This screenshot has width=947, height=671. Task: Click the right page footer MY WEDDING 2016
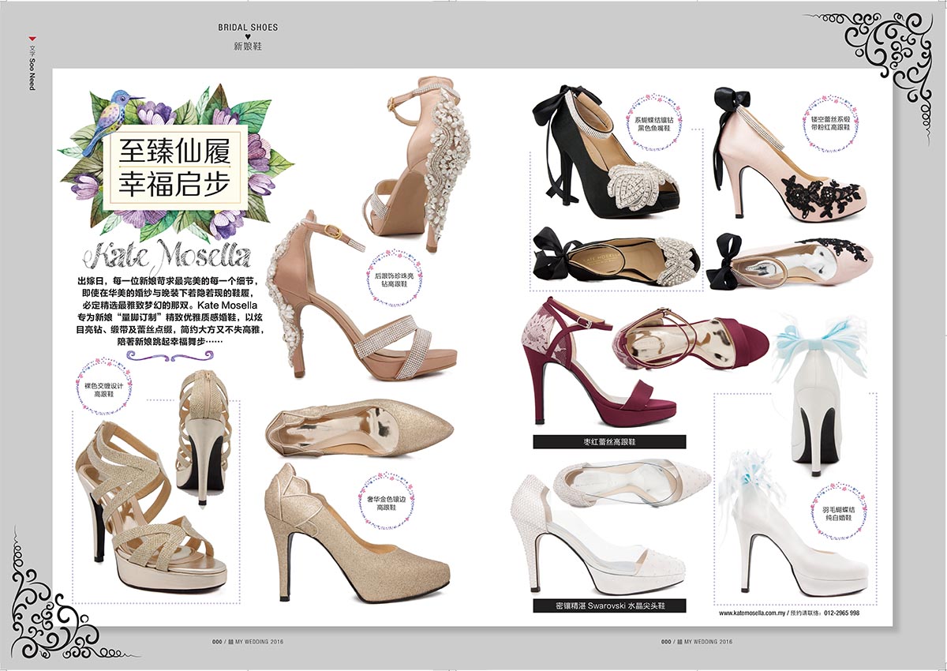(x=697, y=642)
